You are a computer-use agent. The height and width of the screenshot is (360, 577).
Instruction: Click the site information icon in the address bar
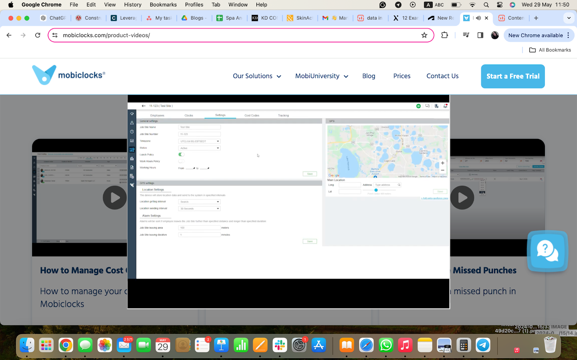tap(55, 35)
